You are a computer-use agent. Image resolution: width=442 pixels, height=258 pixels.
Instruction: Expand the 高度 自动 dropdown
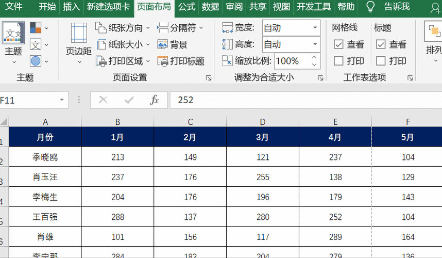315,44
